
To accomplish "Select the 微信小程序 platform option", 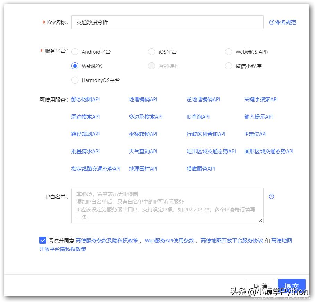I will 229,66.
